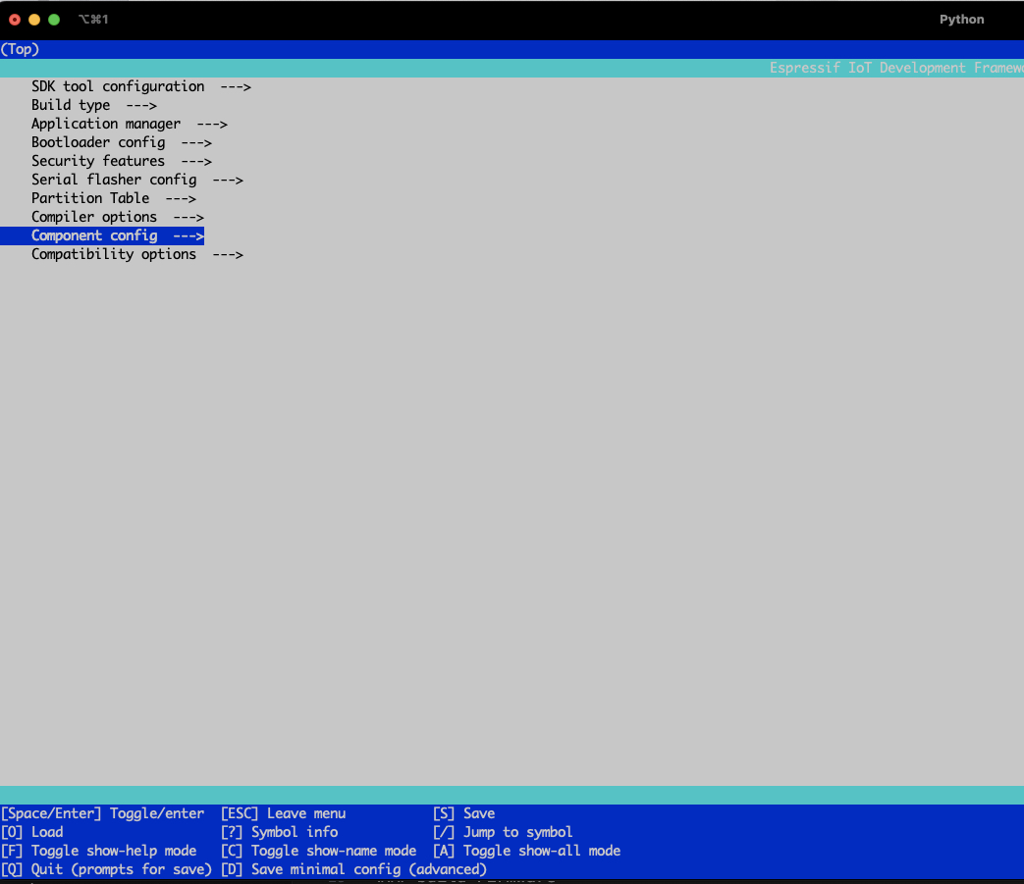Click the red close window button
This screenshot has width=1024, height=884.
click(15, 20)
